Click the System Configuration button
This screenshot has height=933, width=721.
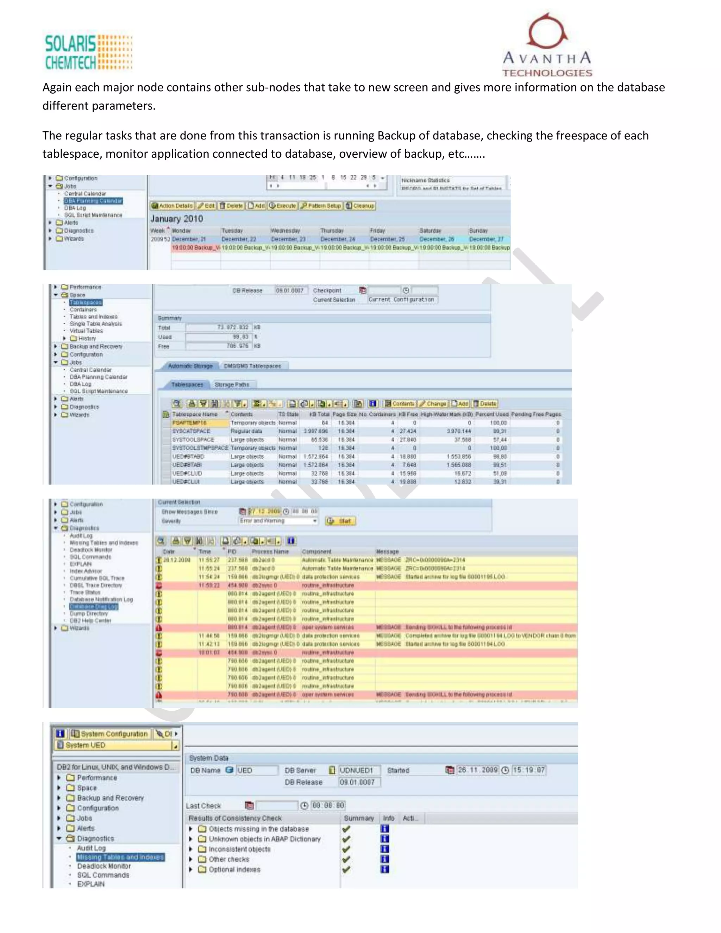pos(110,734)
